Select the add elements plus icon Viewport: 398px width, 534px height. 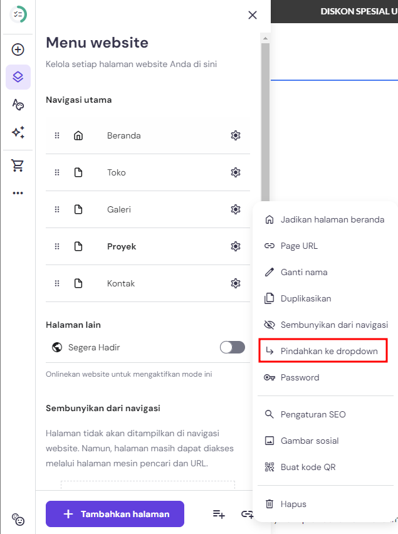click(x=18, y=49)
